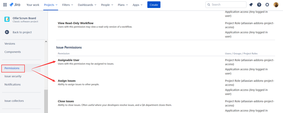
Task: Expand the People dropdown
Action: (x=107, y=5)
